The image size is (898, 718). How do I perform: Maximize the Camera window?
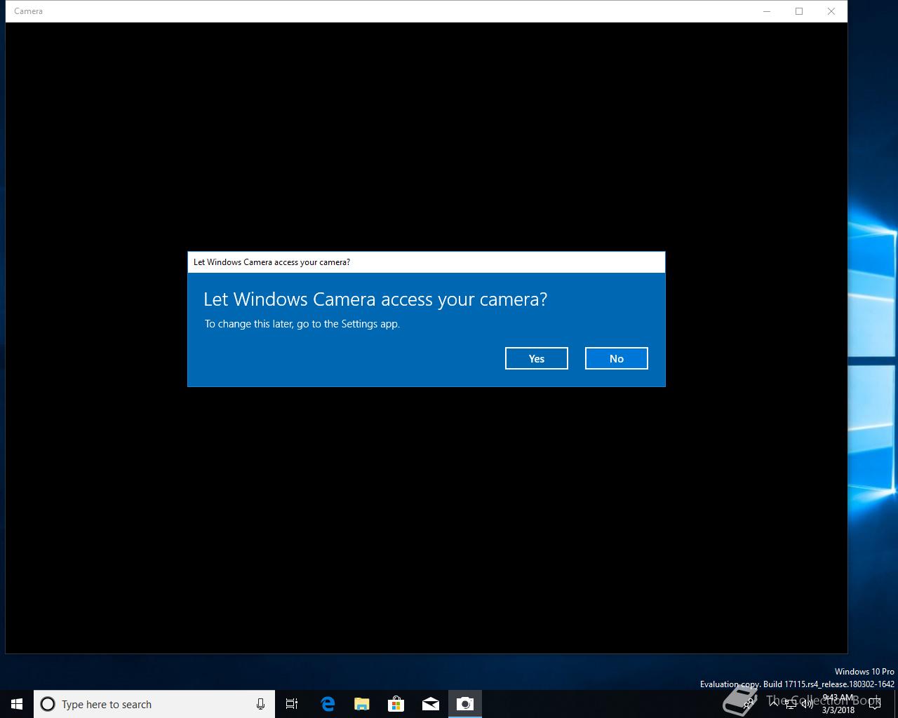(x=799, y=11)
